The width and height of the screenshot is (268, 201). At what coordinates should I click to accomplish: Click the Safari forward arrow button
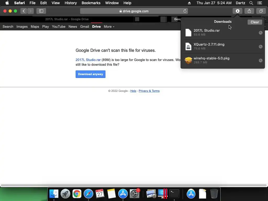(30, 11)
